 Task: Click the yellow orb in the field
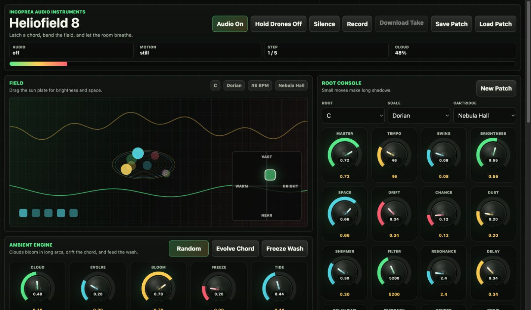point(126,169)
